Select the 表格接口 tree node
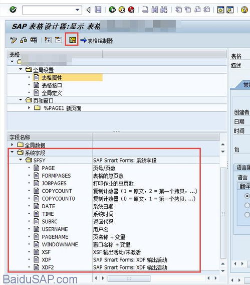 pyautogui.click(x=52, y=85)
